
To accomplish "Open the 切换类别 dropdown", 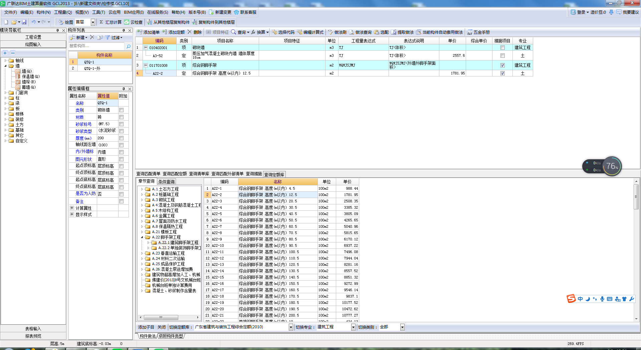I will pyautogui.click(x=402, y=327).
